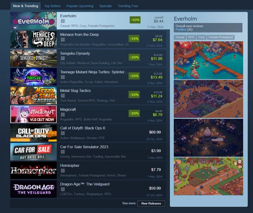Click the Magicraft title text
This screenshot has height=213, width=253.
click(68, 109)
